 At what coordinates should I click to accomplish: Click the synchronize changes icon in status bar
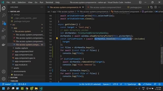(x=15, y=84)
